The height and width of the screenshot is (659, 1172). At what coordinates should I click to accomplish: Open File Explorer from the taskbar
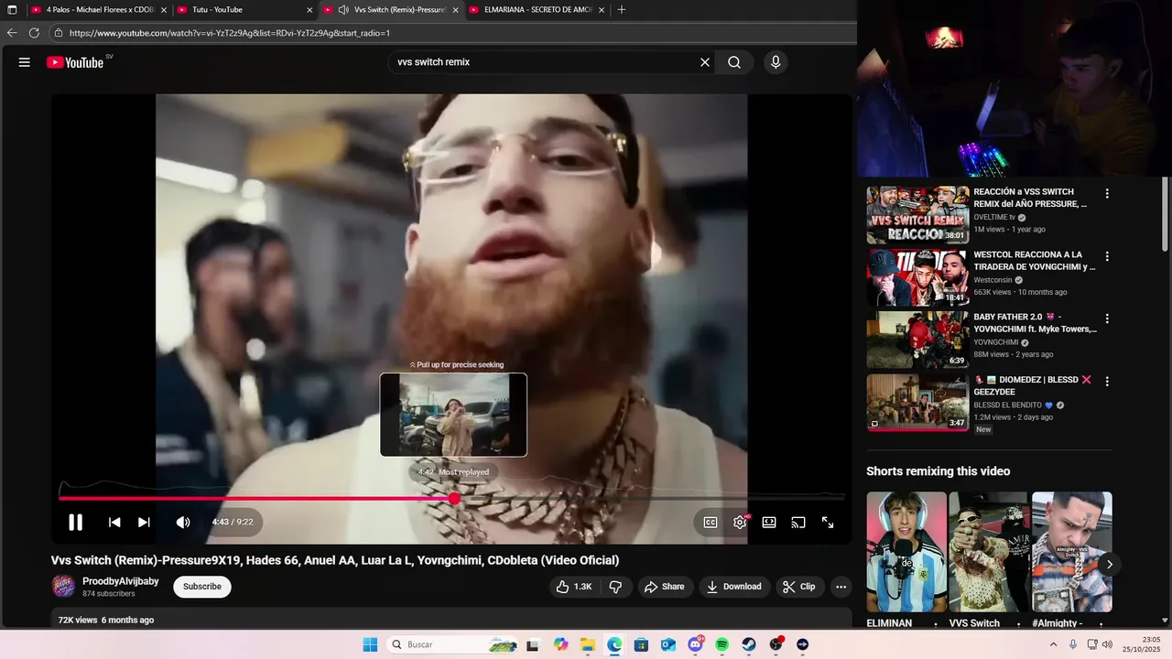[587, 644]
